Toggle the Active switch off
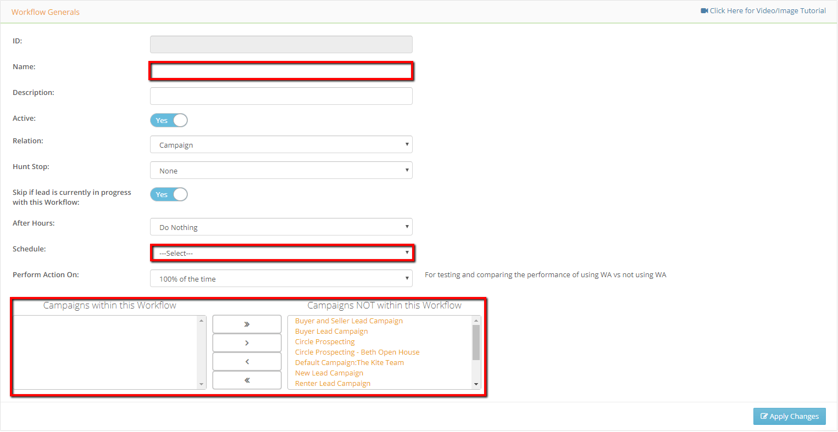 point(169,120)
